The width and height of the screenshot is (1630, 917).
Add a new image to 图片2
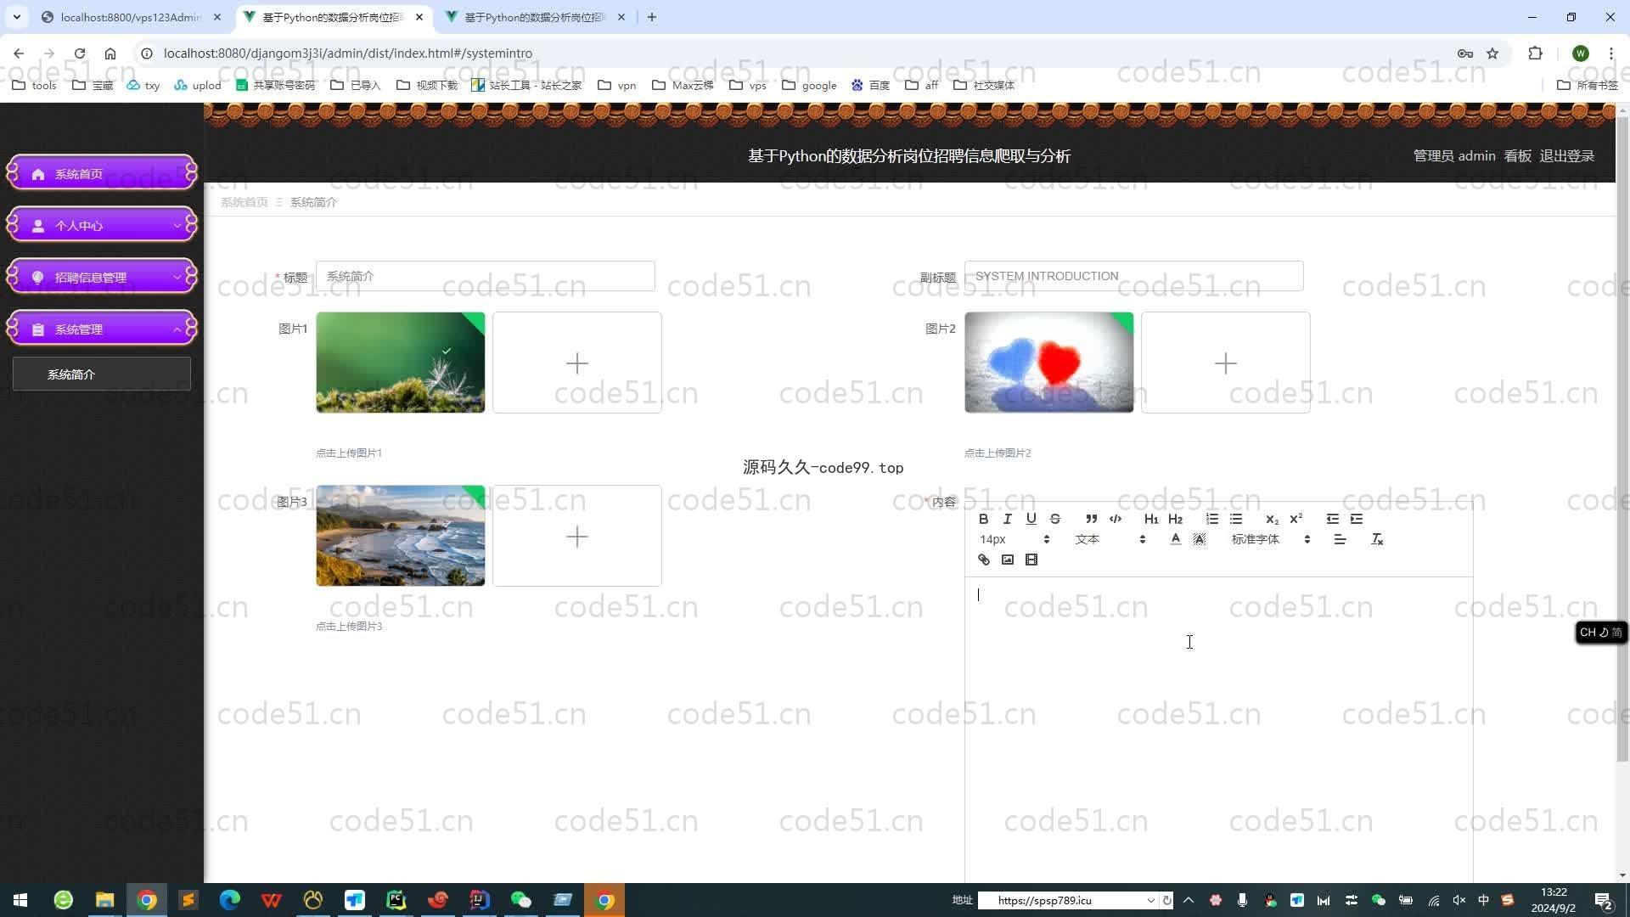click(1225, 363)
